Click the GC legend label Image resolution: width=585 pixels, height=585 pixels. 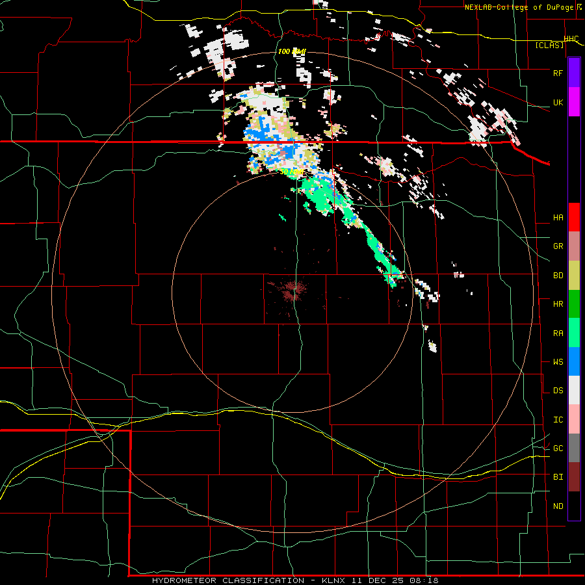[x=558, y=448]
